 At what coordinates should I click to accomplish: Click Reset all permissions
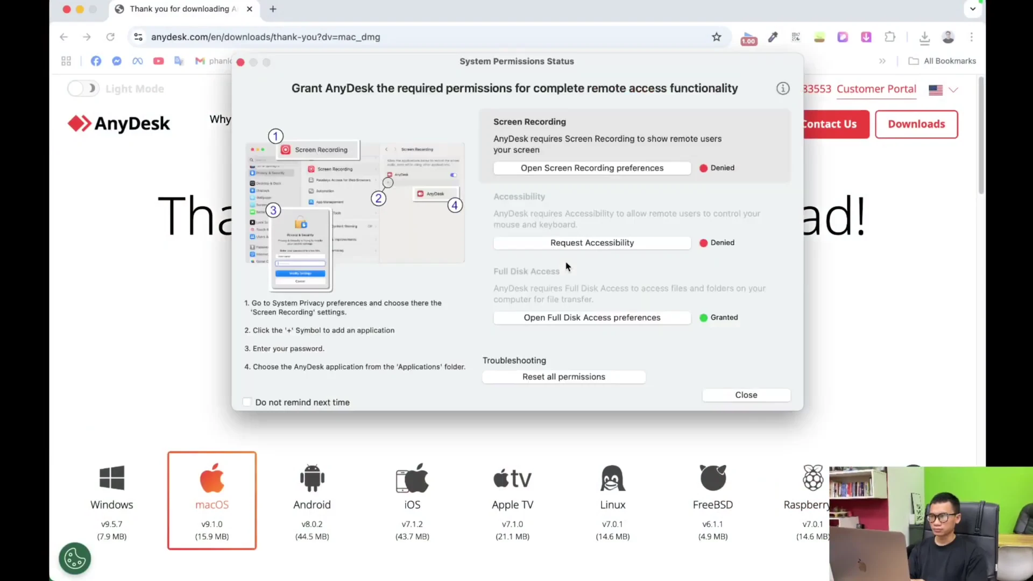(564, 377)
